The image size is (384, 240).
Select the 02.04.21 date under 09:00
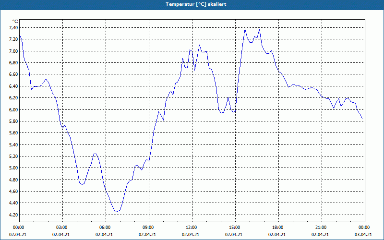[x=147, y=234]
